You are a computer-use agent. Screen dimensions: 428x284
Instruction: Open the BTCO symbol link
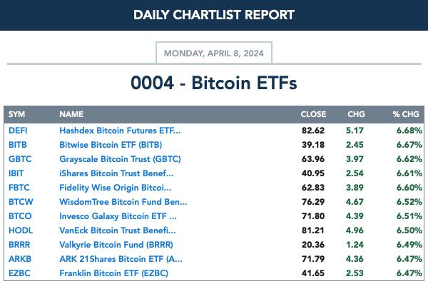[20, 216]
